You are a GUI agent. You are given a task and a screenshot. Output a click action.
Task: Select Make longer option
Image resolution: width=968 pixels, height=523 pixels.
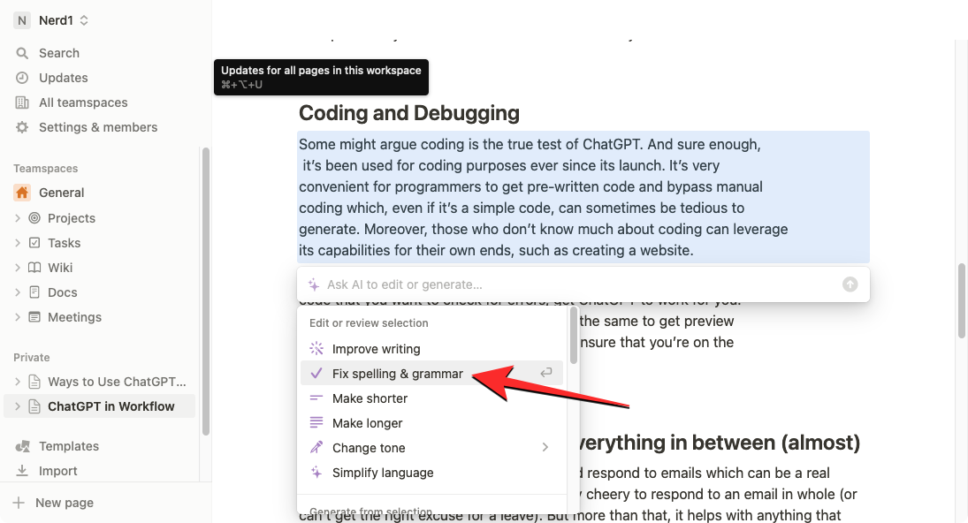pyautogui.click(x=431, y=422)
